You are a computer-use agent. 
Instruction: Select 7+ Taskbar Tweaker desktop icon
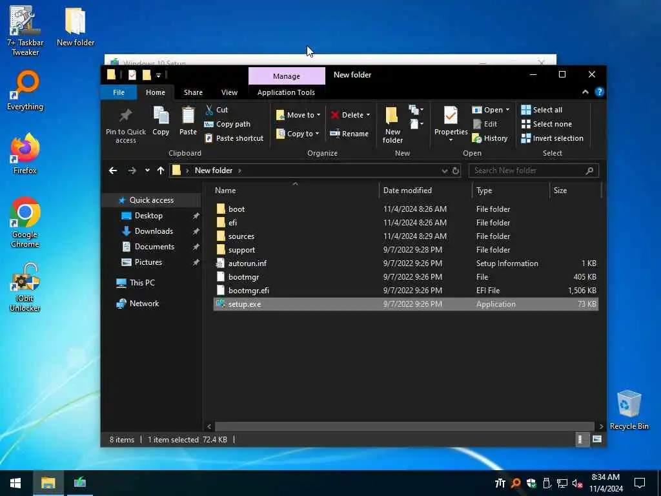click(x=25, y=30)
